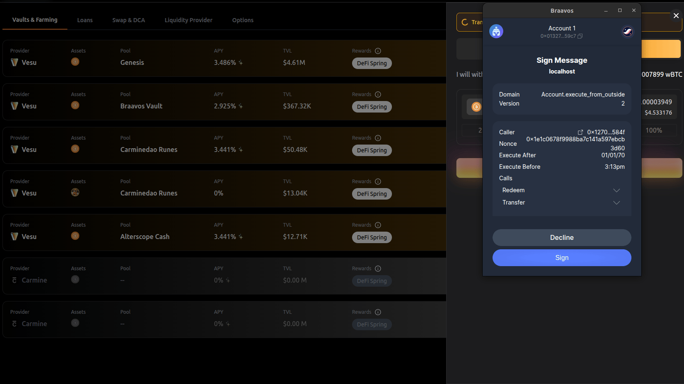Image resolution: width=684 pixels, height=384 pixels.
Task: Click DeFi Spring badge in Alterscope Cash row
Action: [x=372, y=237]
